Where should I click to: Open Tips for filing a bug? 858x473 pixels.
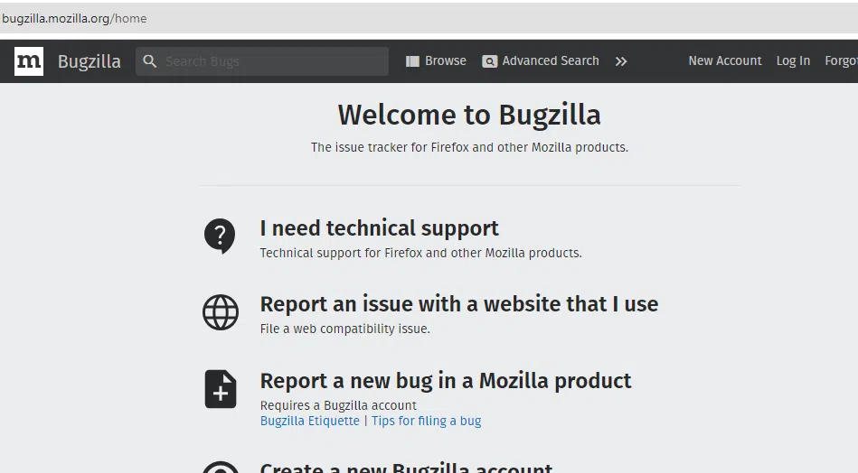tap(426, 421)
